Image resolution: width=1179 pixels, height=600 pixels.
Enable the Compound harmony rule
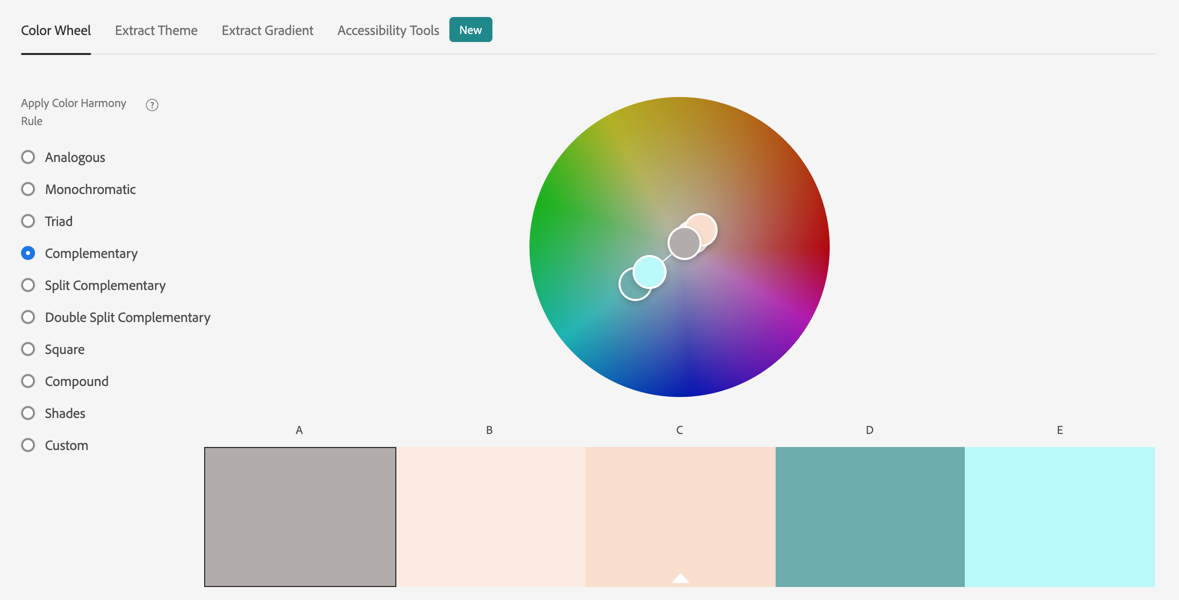click(x=28, y=380)
